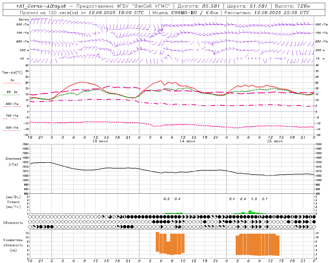This screenshot has height=263, width=329.
Task: Click the 15 июня date label
Action: coord(275,141)
